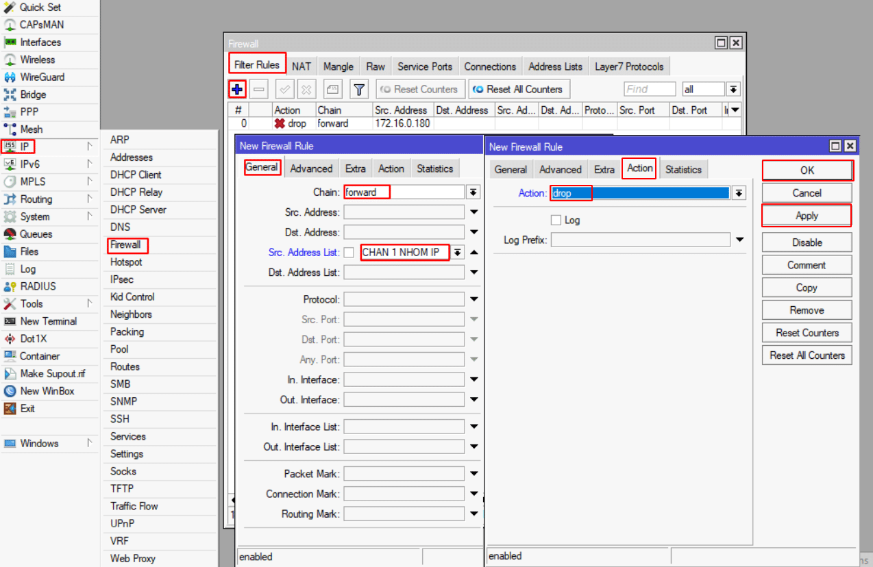Remove selected rule with minus icon
Screen dimensions: 873x567
(259, 89)
